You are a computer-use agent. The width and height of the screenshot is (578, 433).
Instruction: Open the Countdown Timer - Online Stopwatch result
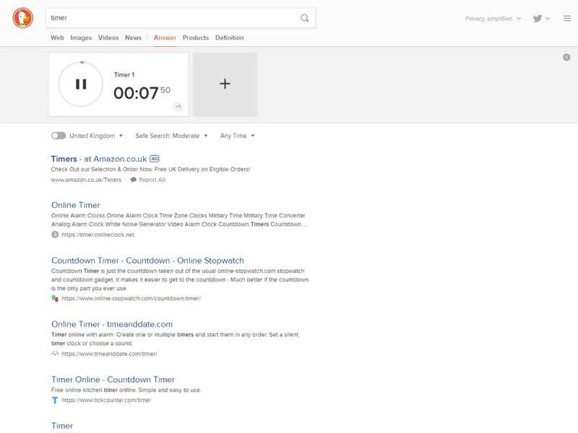point(146,260)
